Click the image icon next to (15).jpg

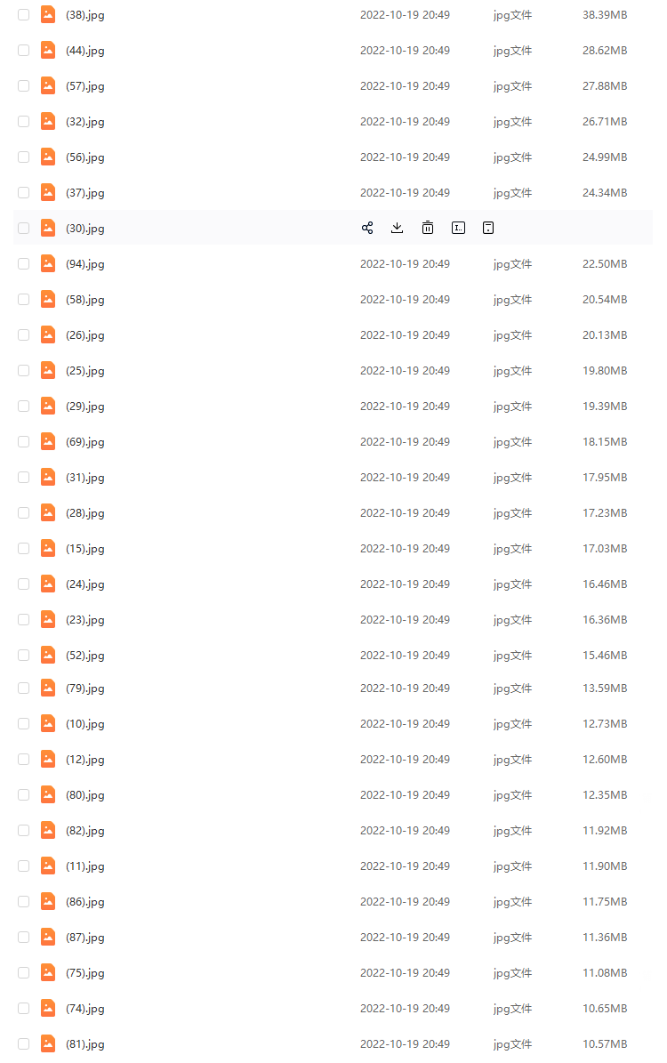48,548
